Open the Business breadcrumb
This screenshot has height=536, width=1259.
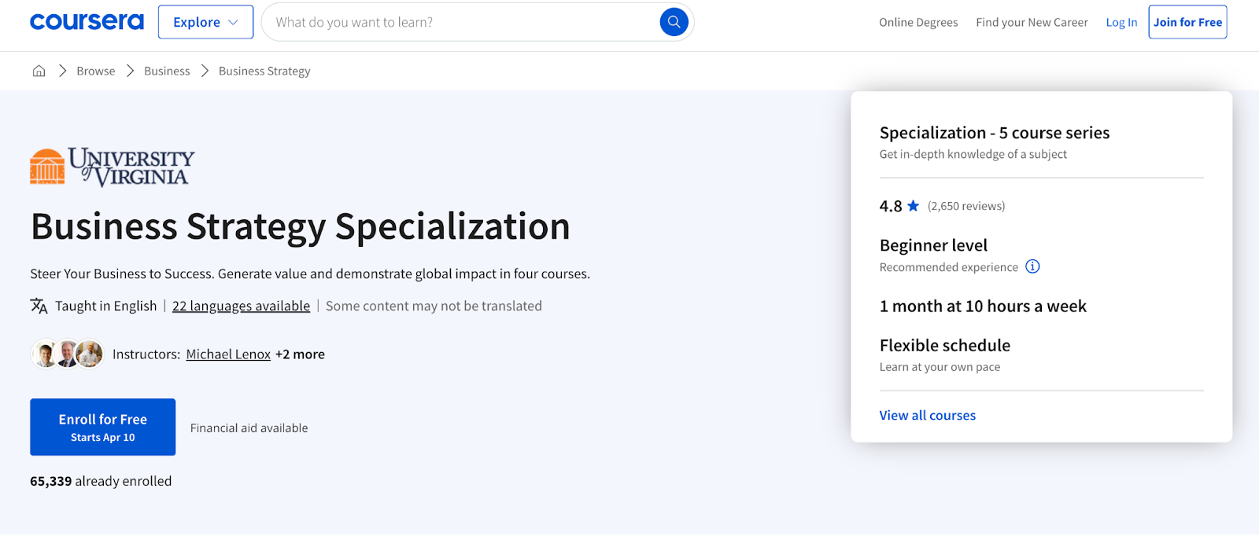coord(167,71)
